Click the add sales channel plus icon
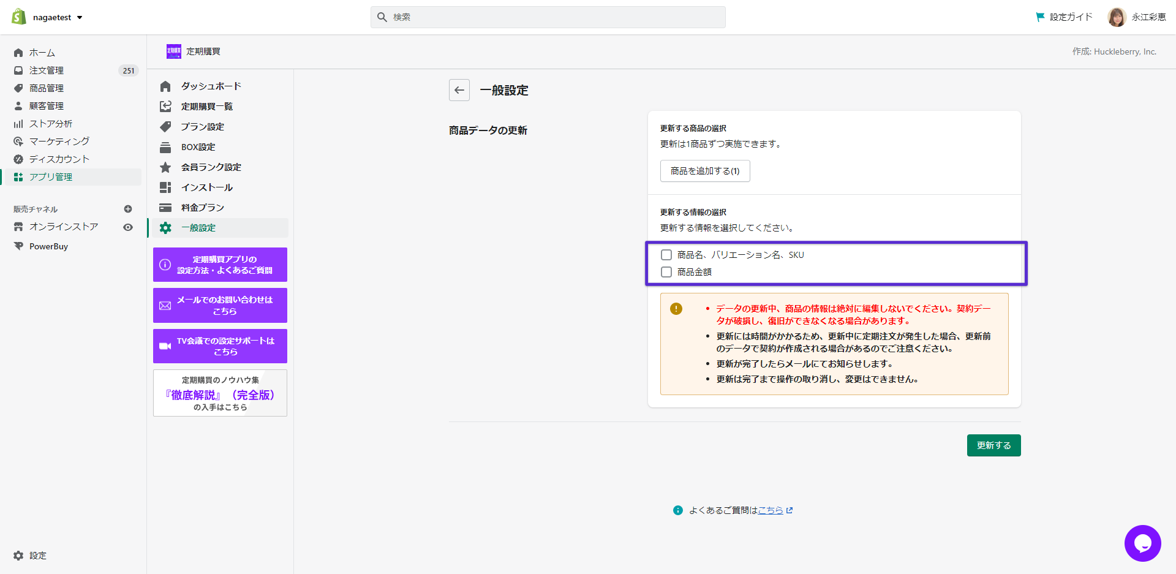The height and width of the screenshot is (574, 1176). 128,209
